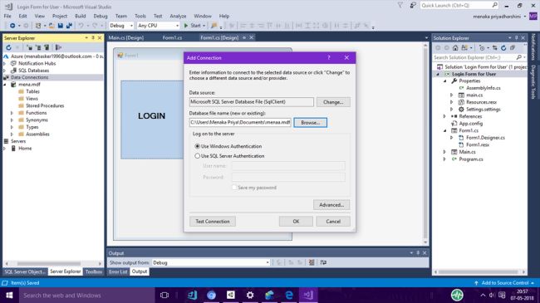Select App.config in Solution Explorer
540x303 pixels.
[x=470, y=124]
